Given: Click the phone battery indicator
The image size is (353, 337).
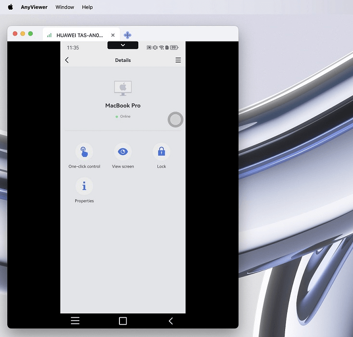Looking at the screenshot, I should [174, 47].
